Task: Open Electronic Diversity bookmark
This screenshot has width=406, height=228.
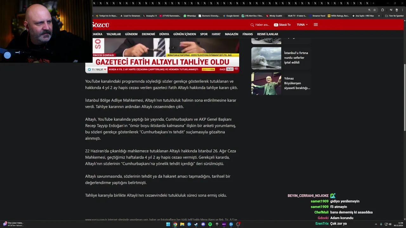Action: (209, 16)
